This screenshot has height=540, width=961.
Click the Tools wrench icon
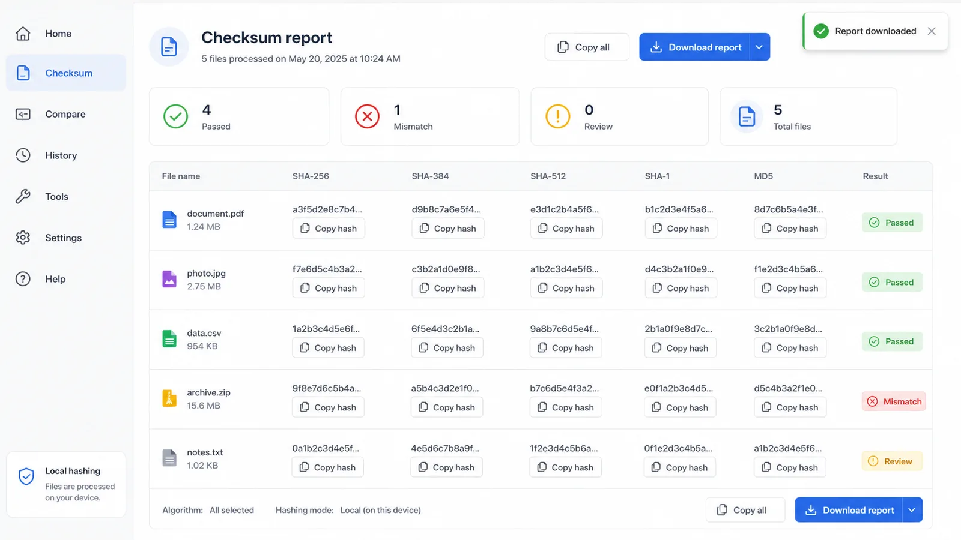[x=23, y=196]
